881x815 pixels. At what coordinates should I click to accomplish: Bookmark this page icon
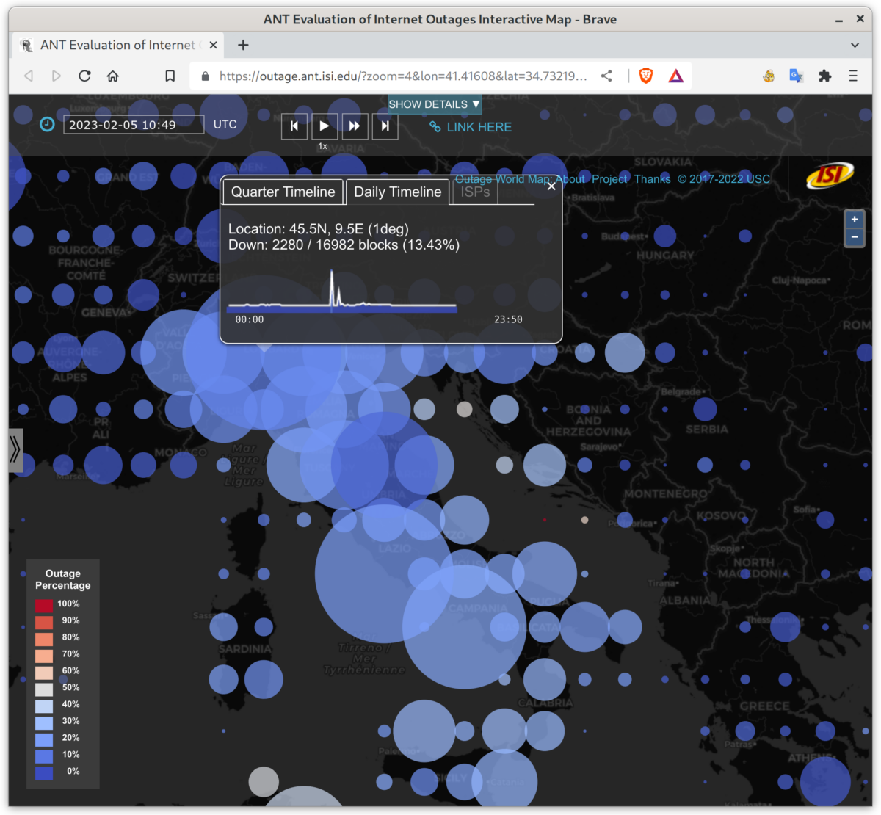(x=170, y=76)
